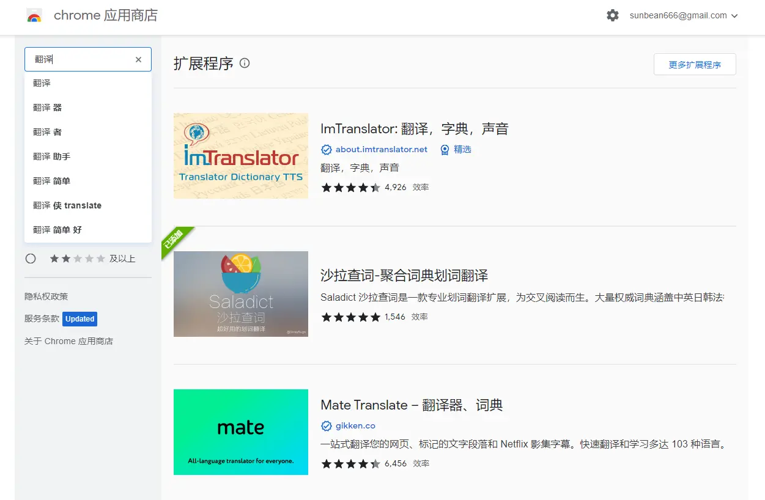Image resolution: width=765 pixels, height=500 pixels.
Task: Click the chrome 应用商店 header title
Action: (106, 15)
